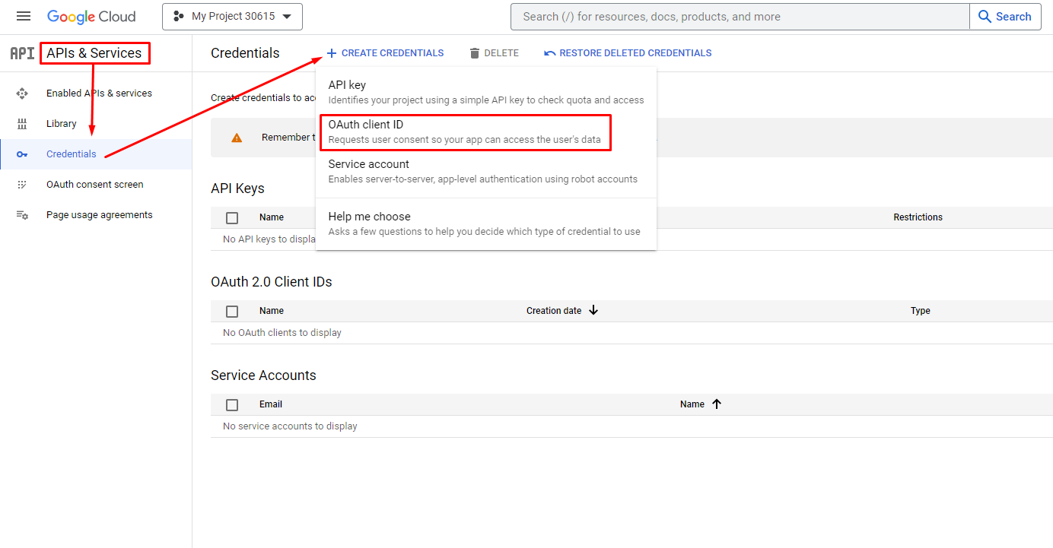Click CREATE CREDENTIALS label

(x=393, y=53)
